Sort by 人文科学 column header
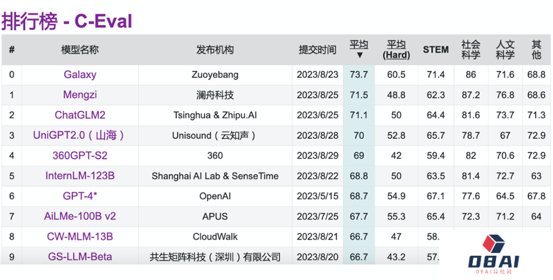Screen dimensions: 553x280 (505, 50)
